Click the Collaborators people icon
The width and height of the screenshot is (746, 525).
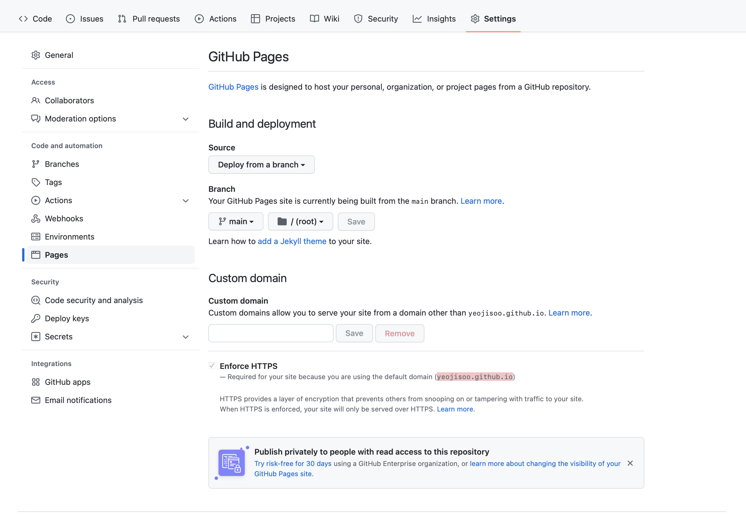coord(36,100)
